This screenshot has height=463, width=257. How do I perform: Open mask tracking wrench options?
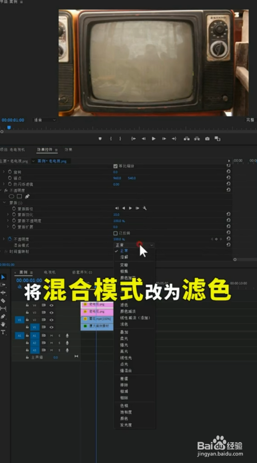(145, 208)
